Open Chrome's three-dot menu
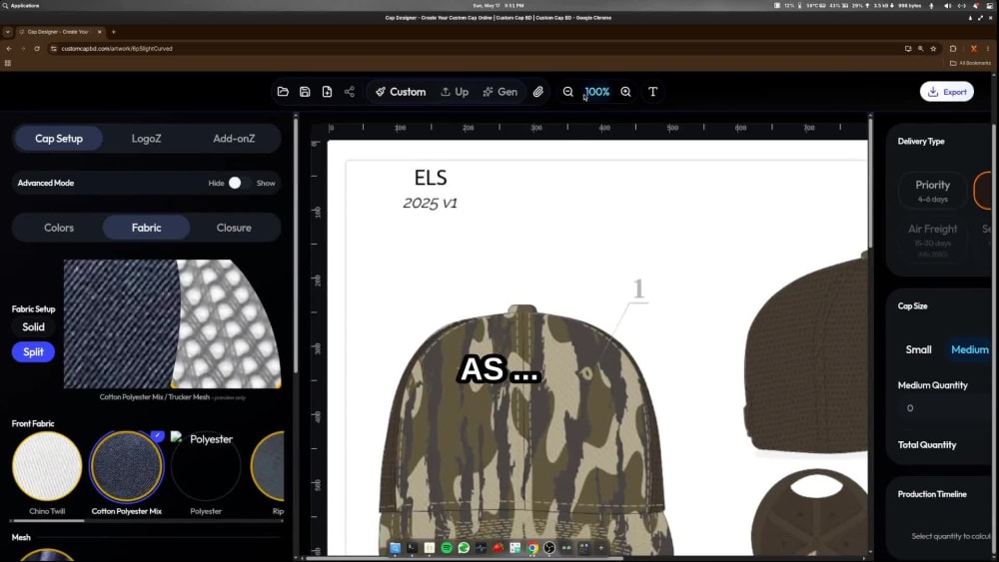Image resolution: width=999 pixels, height=562 pixels. (988, 48)
